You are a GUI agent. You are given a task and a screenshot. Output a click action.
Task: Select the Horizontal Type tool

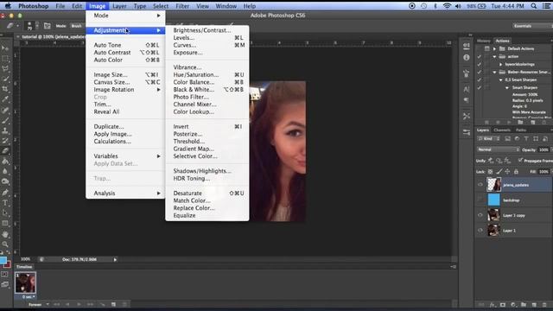[5, 202]
